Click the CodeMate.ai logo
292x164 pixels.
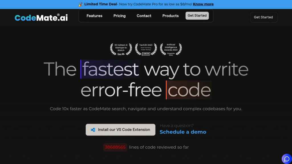[41, 17]
